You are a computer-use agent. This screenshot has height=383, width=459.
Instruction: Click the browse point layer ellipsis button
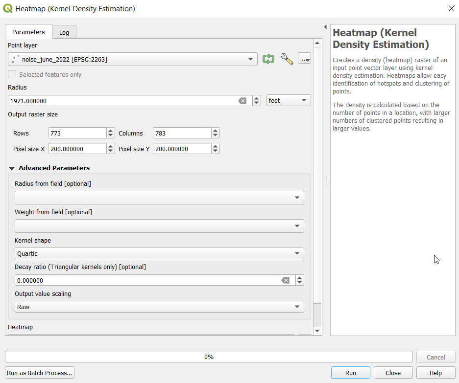pyautogui.click(x=304, y=59)
